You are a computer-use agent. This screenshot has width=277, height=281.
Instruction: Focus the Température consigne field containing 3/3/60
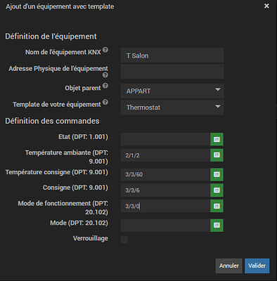pyautogui.click(x=165, y=174)
